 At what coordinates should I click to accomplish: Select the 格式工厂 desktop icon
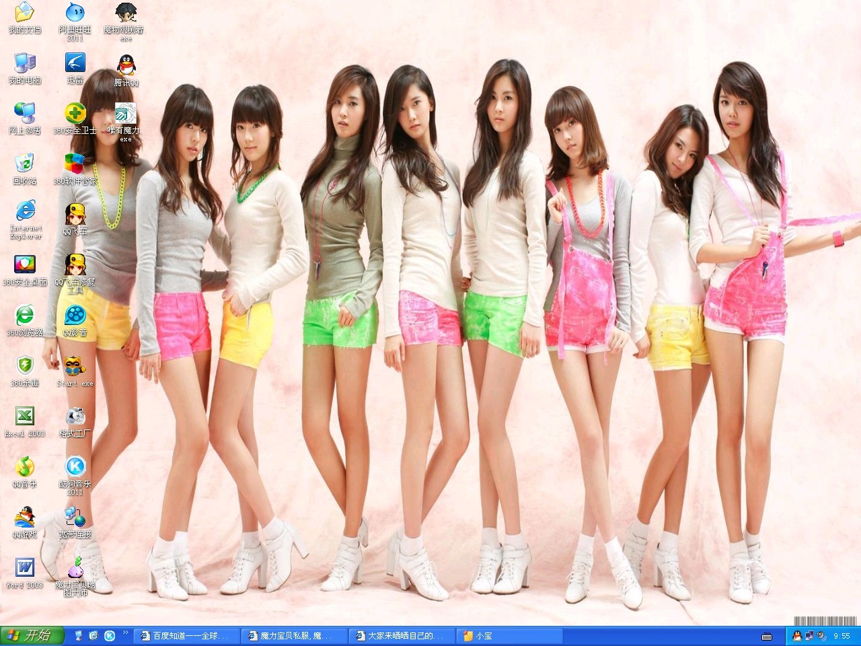[x=75, y=417]
